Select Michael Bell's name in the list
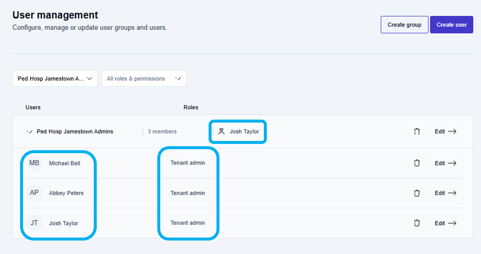Viewport: 481px width, 254px height. [x=64, y=163]
